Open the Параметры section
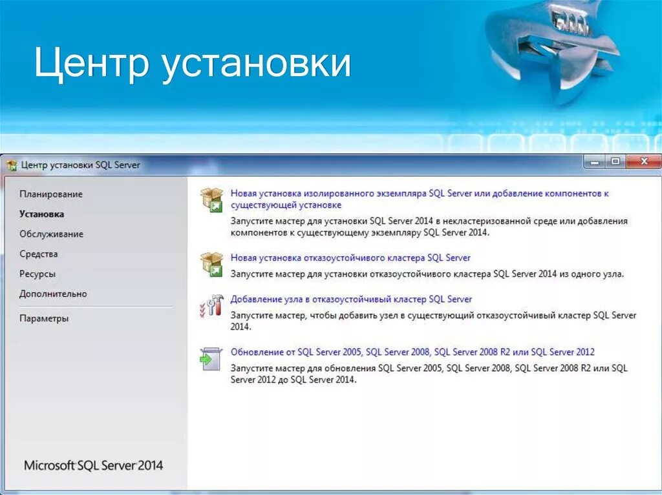This screenshot has width=662, height=495. (x=44, y=318)
